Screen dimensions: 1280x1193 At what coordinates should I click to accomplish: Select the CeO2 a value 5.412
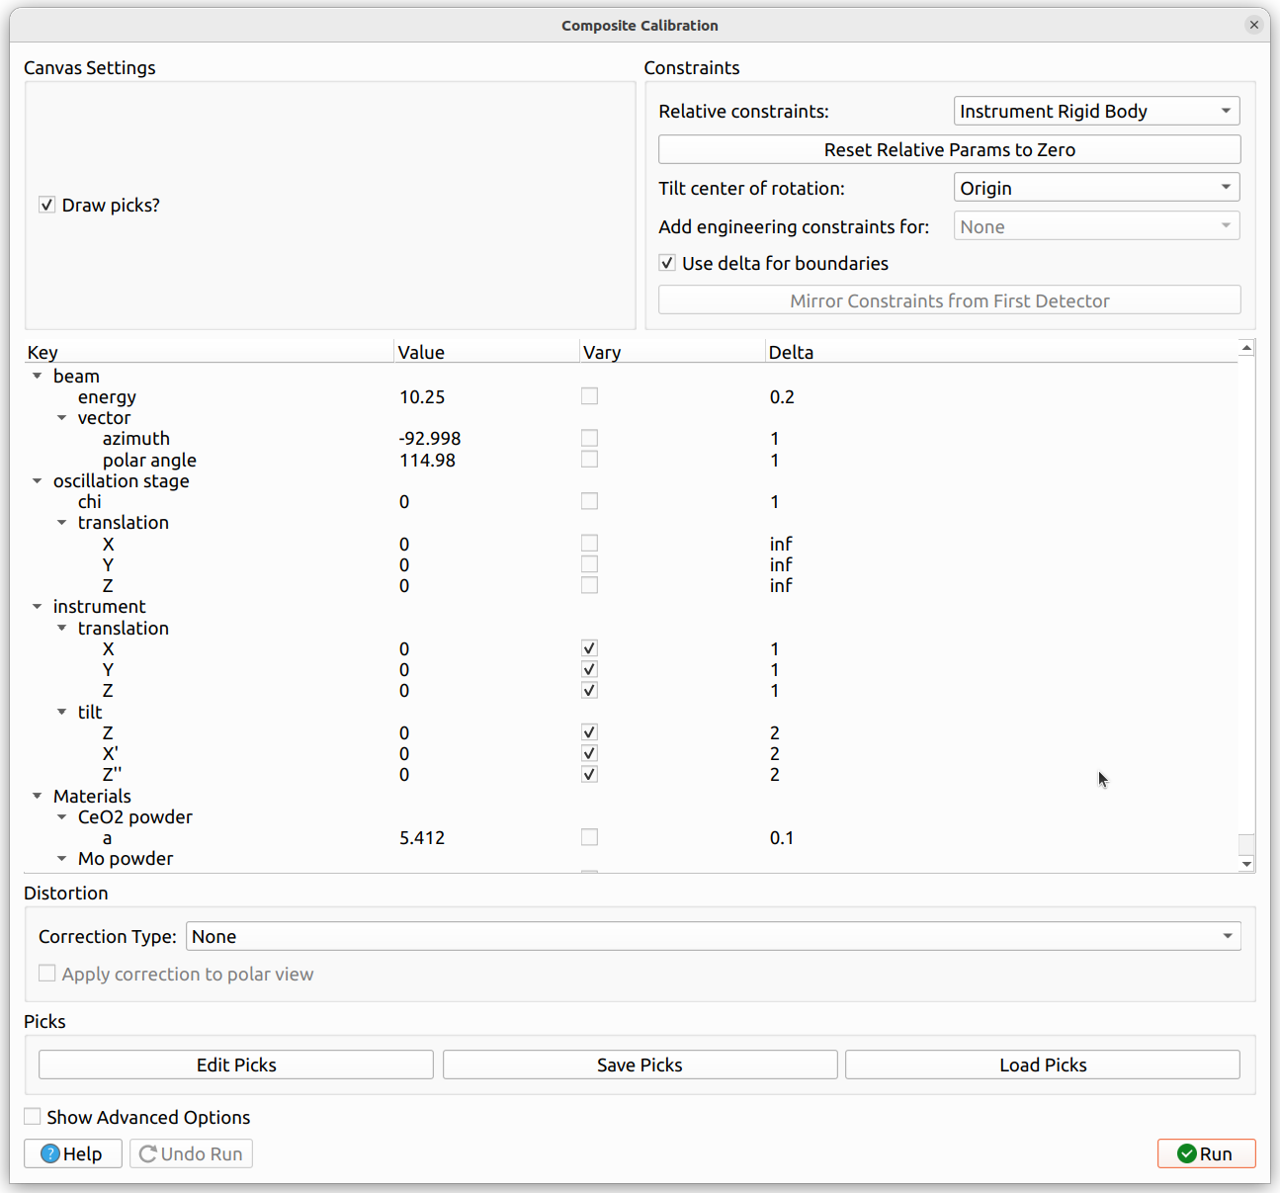point(422,837)
